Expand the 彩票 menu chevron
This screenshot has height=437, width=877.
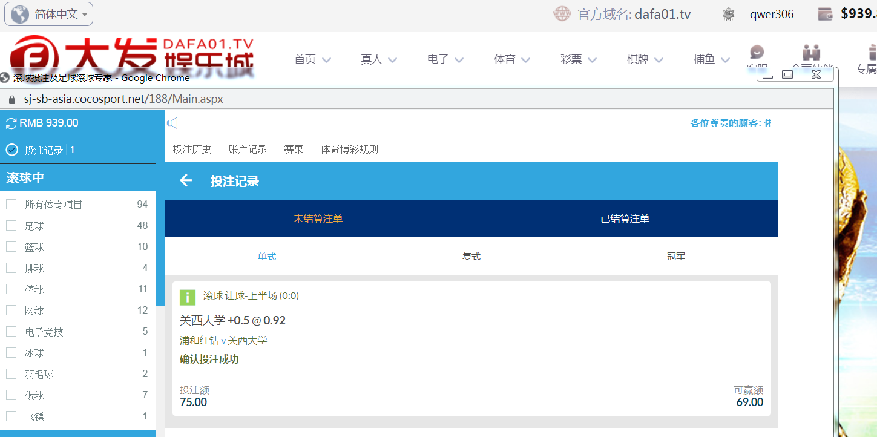[x=592, y=59]
